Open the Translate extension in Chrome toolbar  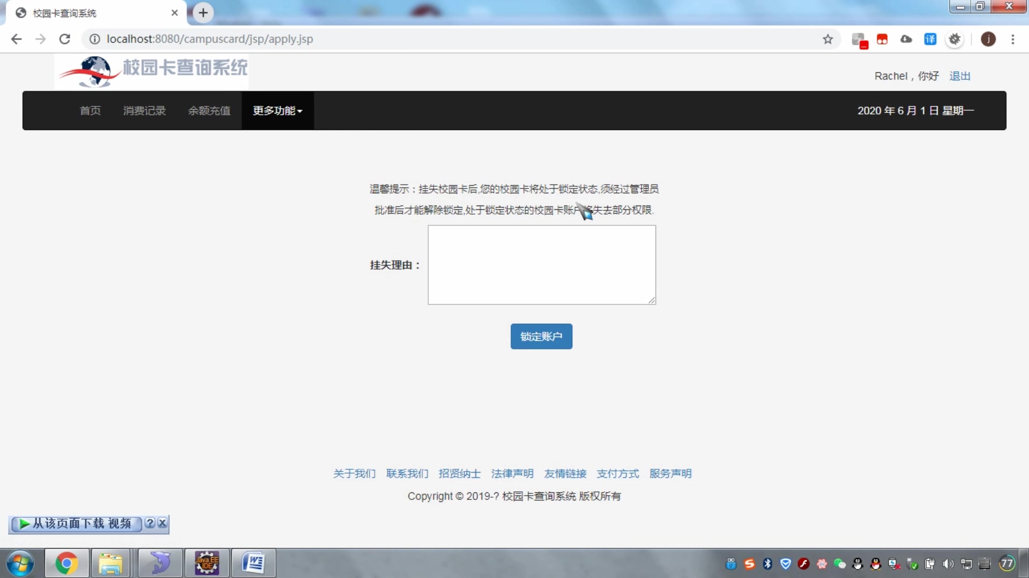(930, 39)
